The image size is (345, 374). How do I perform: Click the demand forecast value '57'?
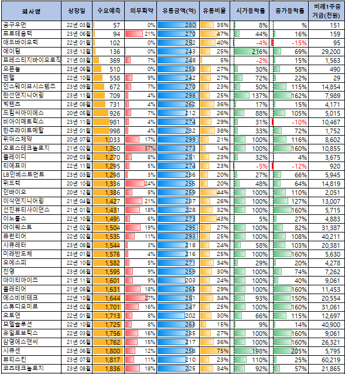(108, 25)
